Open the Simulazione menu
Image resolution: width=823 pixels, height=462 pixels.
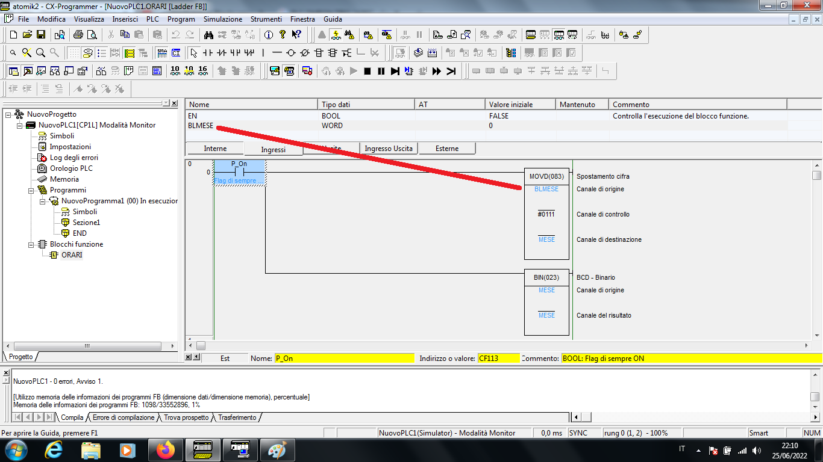(x=222, y=19)
